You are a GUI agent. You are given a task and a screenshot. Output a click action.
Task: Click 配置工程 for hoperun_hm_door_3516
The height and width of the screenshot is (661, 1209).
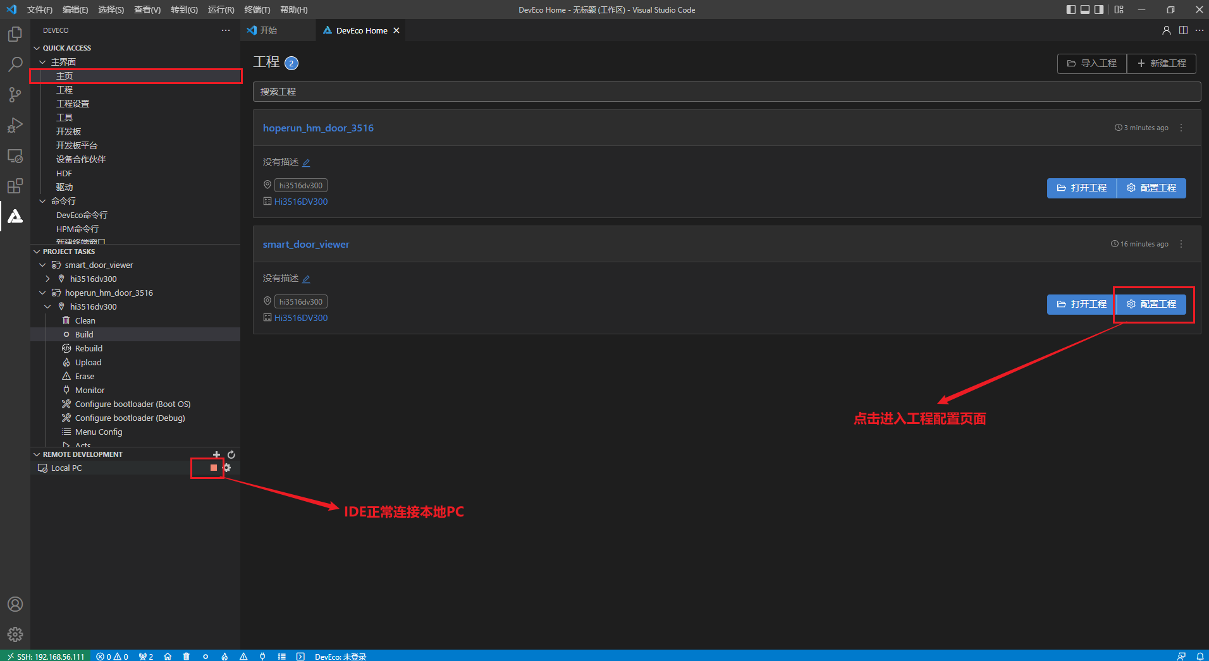[1151, 188]
